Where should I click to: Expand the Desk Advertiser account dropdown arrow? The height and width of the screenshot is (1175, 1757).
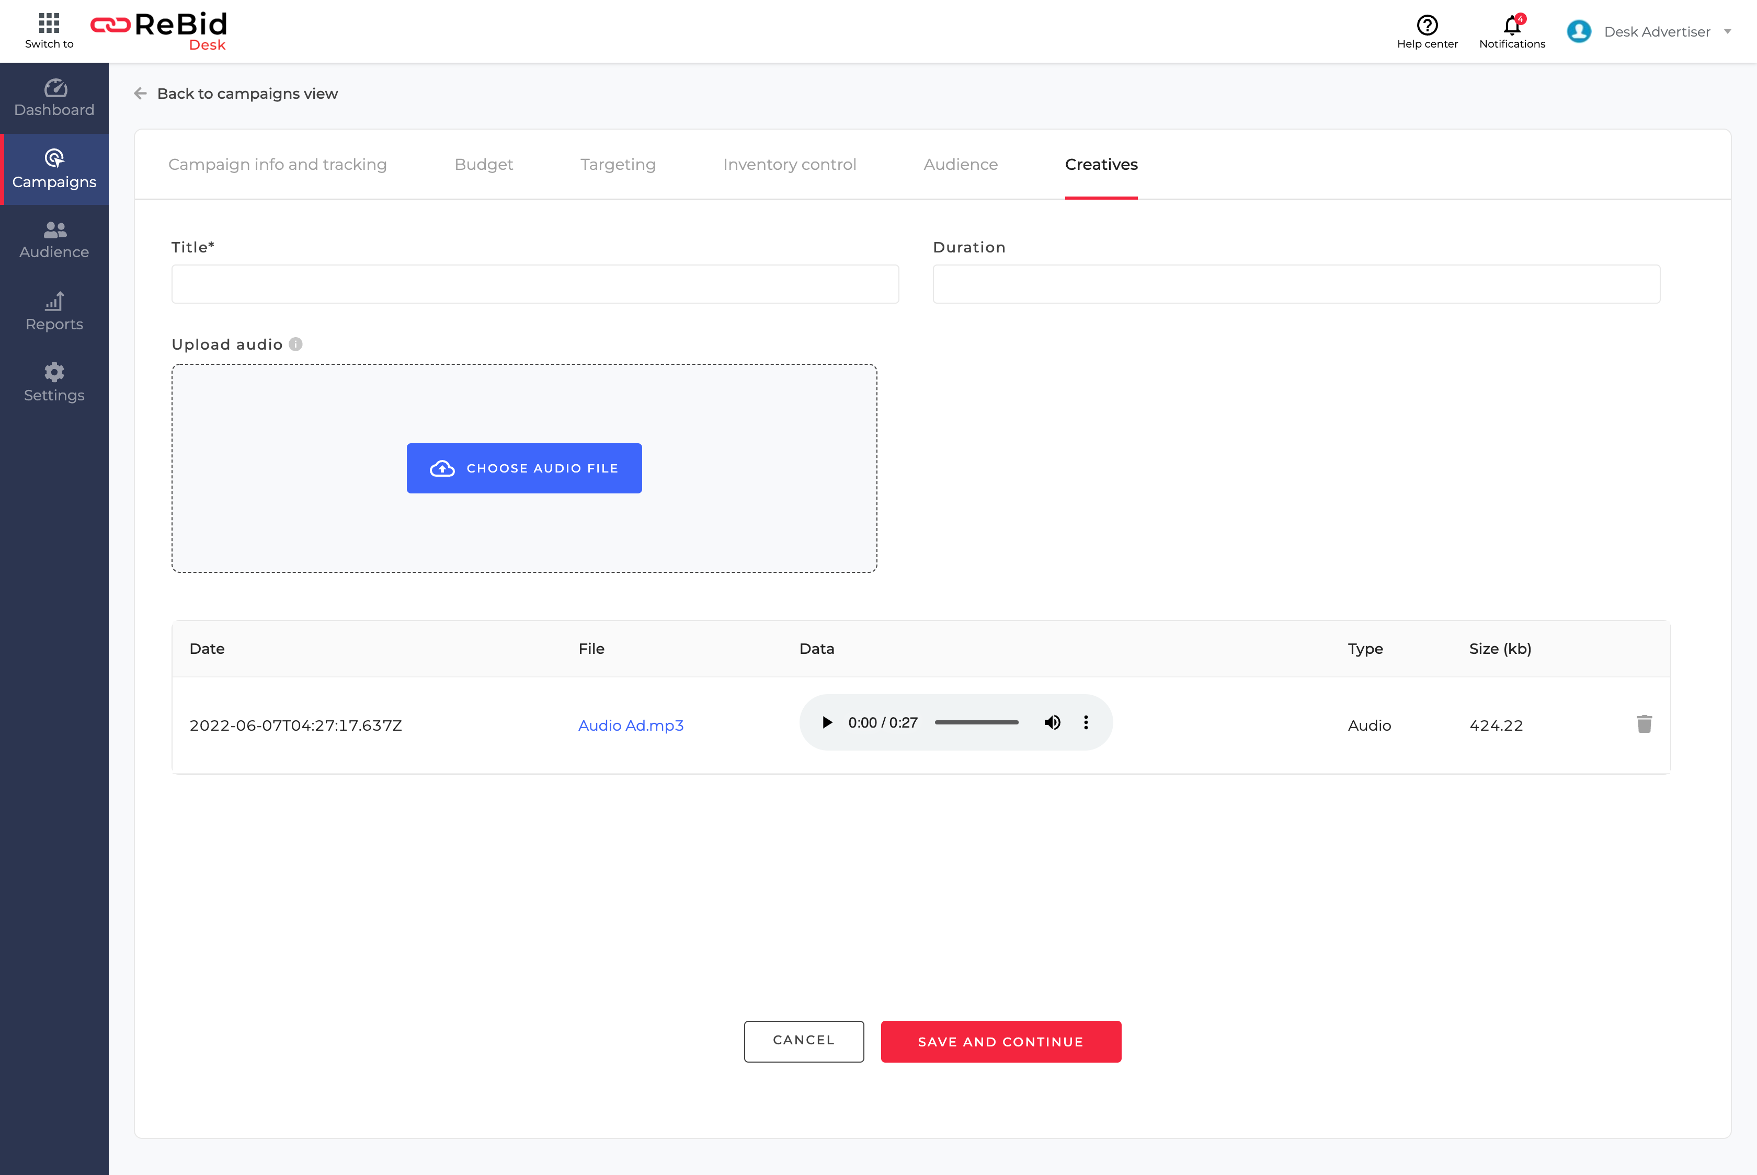pyautogui.click(x=1727, y=31)
